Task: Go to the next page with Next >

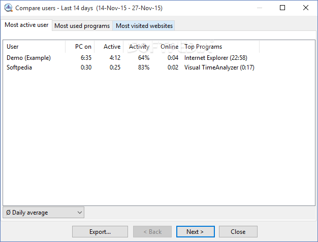Action: click(x=196, y=232)
